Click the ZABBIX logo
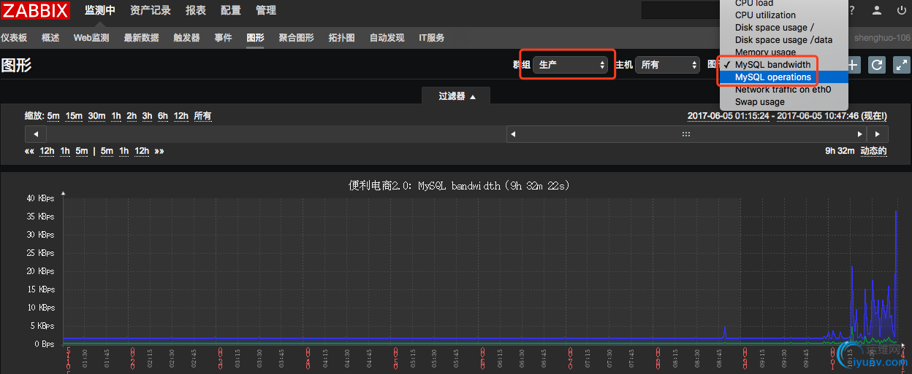The image size is (912, 374). pyautogui.click(x=35, y=10)
